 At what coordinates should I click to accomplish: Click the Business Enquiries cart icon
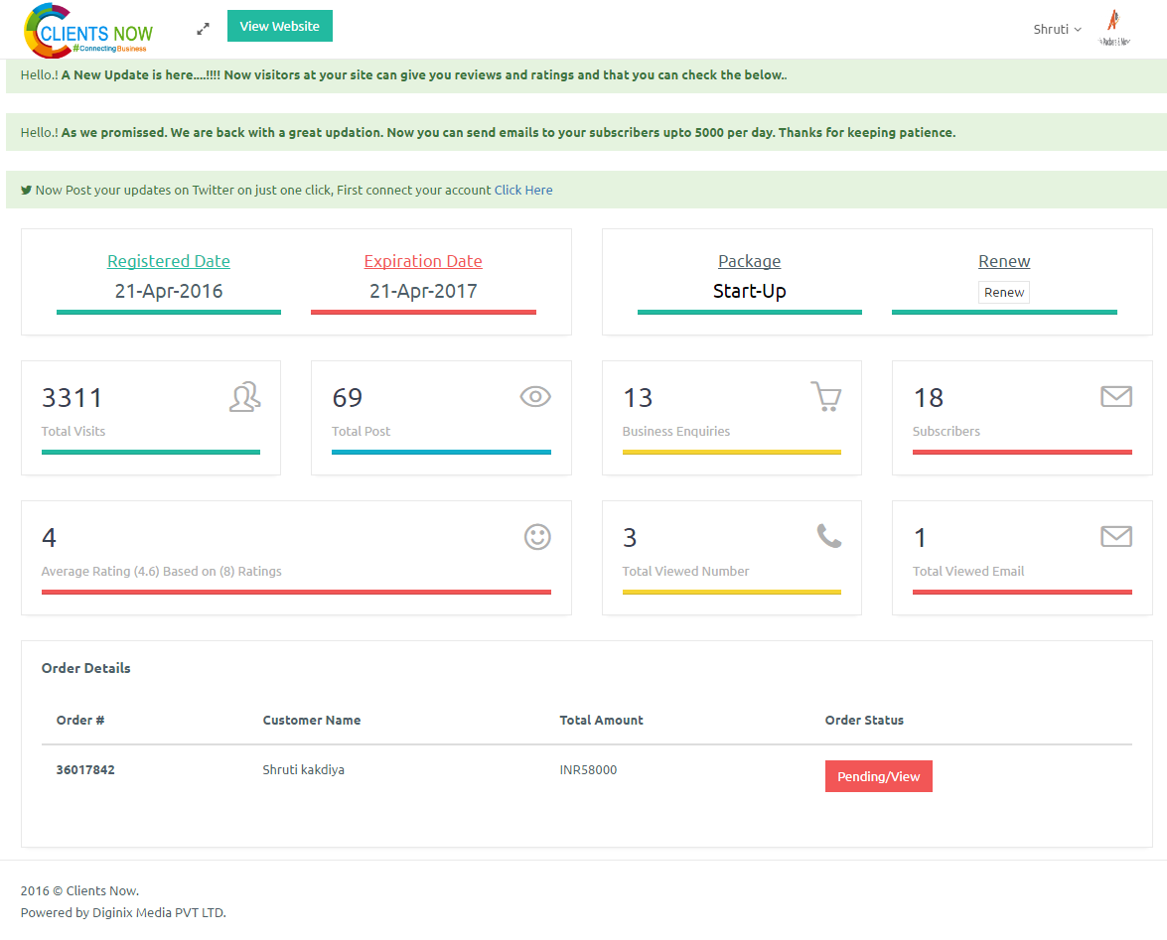[826, 396]
